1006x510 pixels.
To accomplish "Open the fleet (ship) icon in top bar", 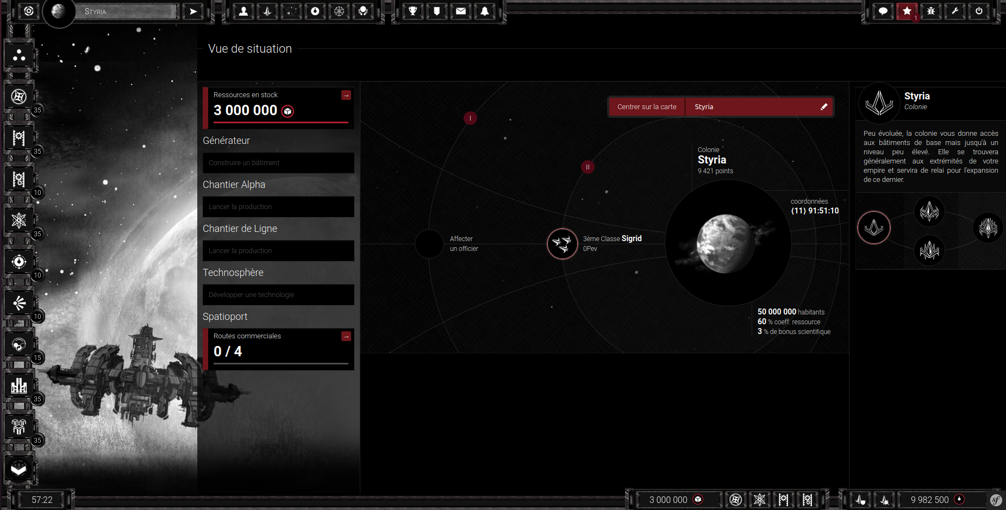I will [x=267, y=11].
